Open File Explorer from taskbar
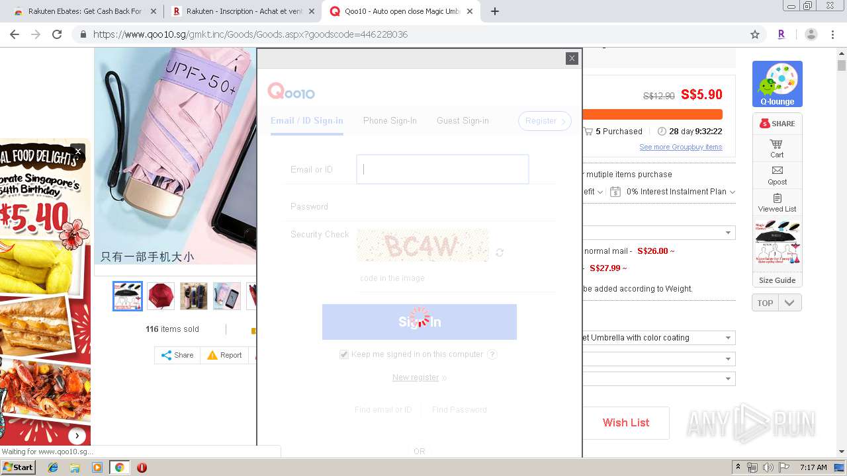The width and height of the screenshot is (847, 476). 75,467
